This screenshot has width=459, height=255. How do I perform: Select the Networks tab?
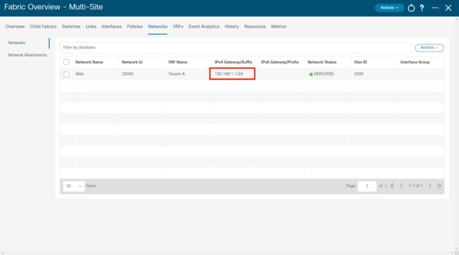[x=158, y=26]
